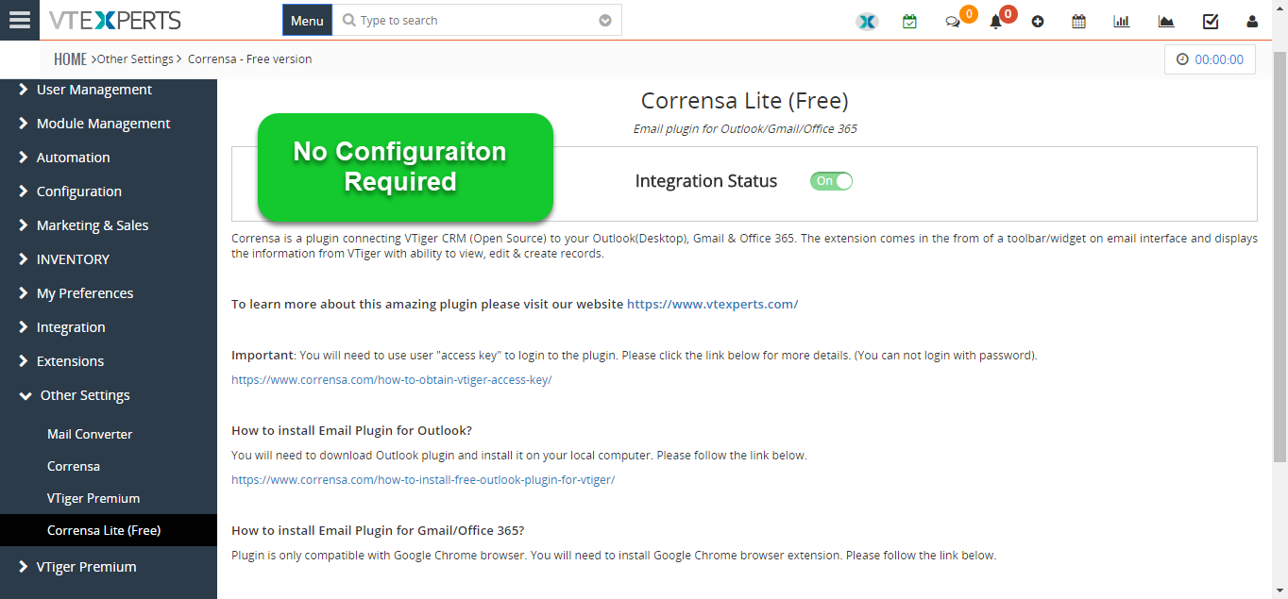Open free Outlook plugin install link
Screen dimensions: 1288x599
tap(423, 479)
